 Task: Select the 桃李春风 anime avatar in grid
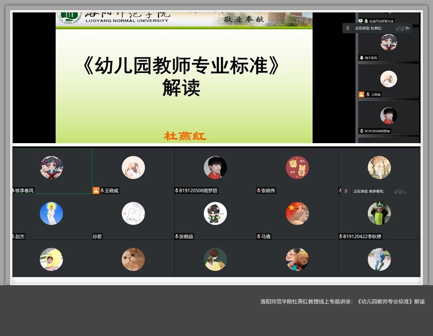pyautogui.click(x=51, y=167)
